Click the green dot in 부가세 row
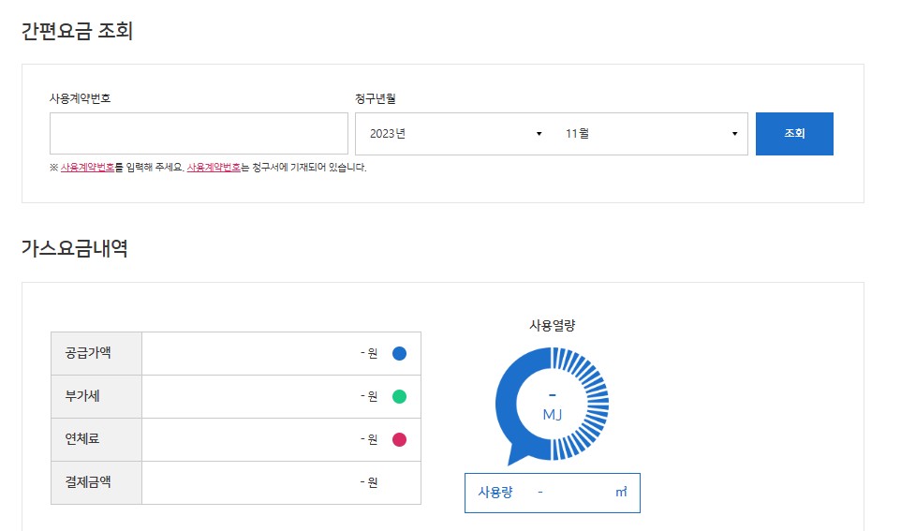The image size is (901, 531). tap(399, 396)
